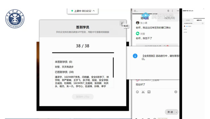Viewport: 210px width, 119px height.
Task: Click the 发送 send button
Action: 170,112
